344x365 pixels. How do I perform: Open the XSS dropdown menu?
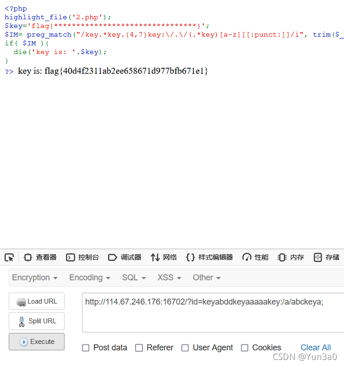169,278
